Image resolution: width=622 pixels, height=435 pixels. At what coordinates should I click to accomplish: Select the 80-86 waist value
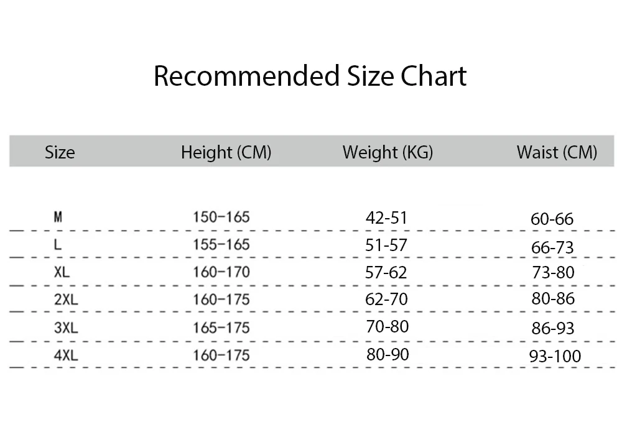tap(553, 298)
